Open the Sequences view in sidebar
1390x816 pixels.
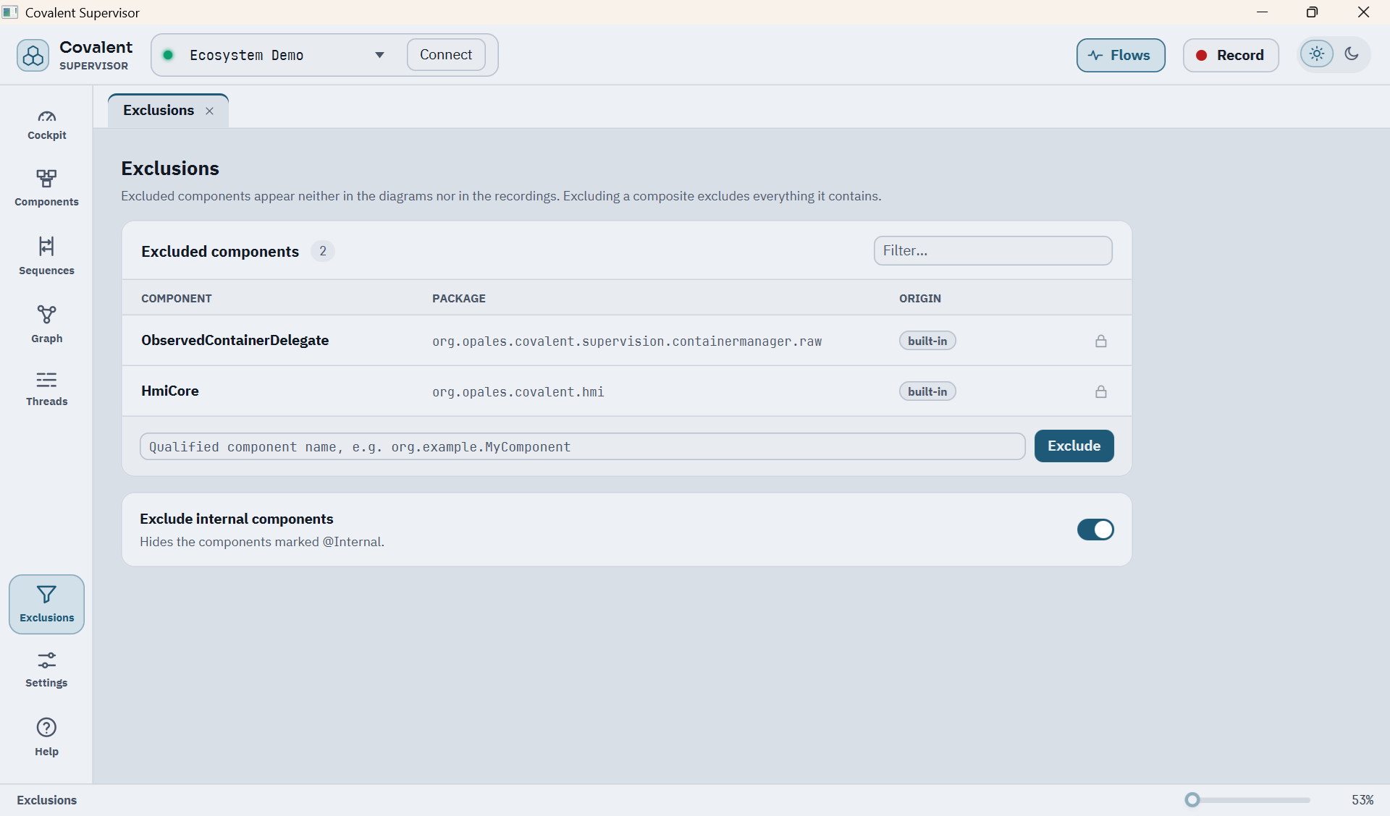[46, 255]
